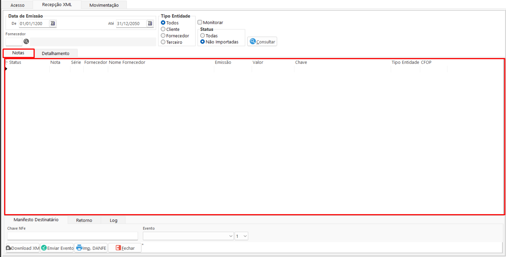
Task: Select the Cliente entity type
Action: pos(163,29)
